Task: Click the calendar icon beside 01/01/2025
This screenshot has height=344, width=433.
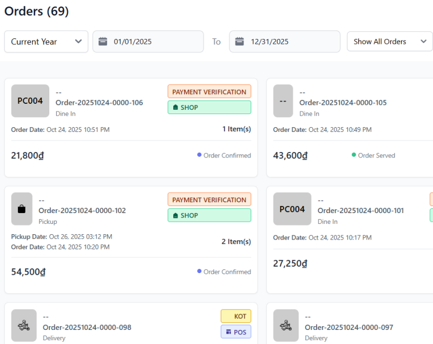Action: tap(103, 42)
